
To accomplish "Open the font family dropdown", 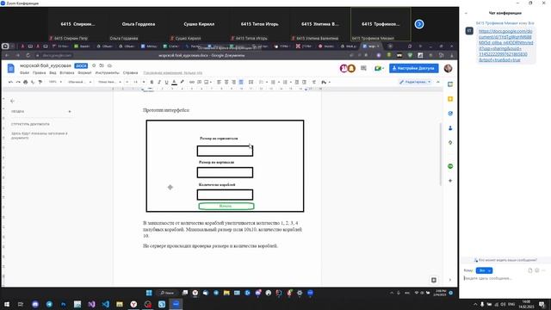I will tap(109, 82).
